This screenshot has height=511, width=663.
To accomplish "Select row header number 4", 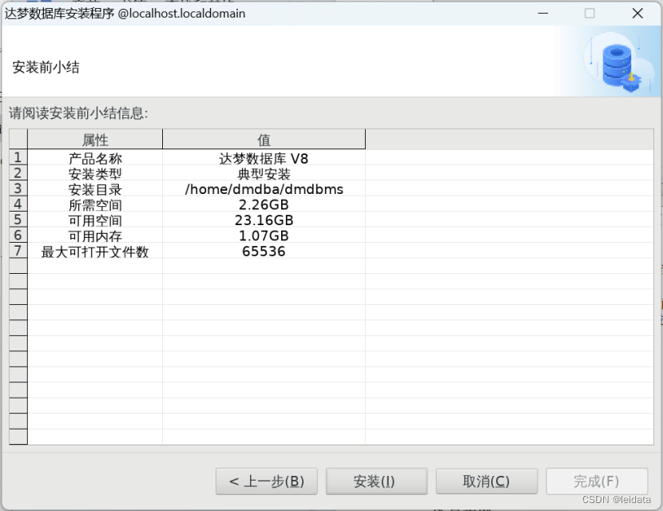I will coord(18,204).
